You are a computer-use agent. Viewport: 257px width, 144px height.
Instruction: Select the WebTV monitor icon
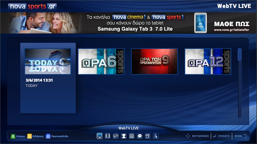point(100,136)
